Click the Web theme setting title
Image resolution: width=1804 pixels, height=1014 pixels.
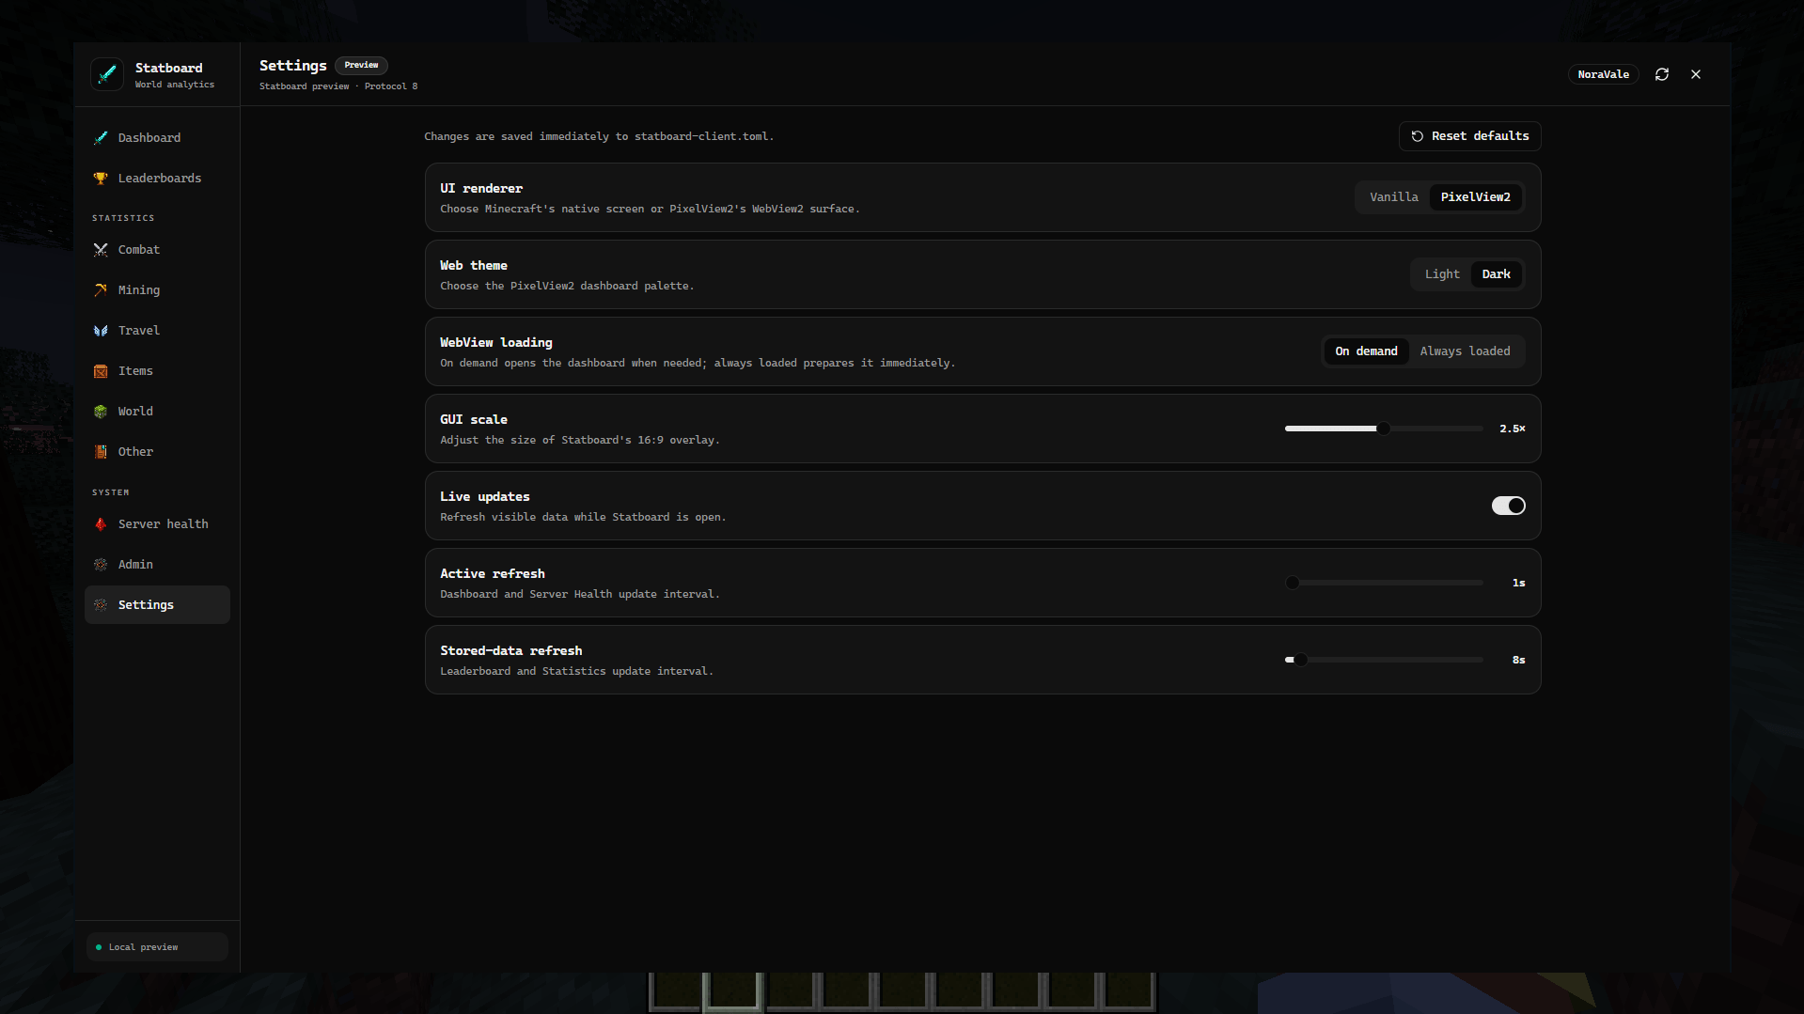tap(474, 266)
